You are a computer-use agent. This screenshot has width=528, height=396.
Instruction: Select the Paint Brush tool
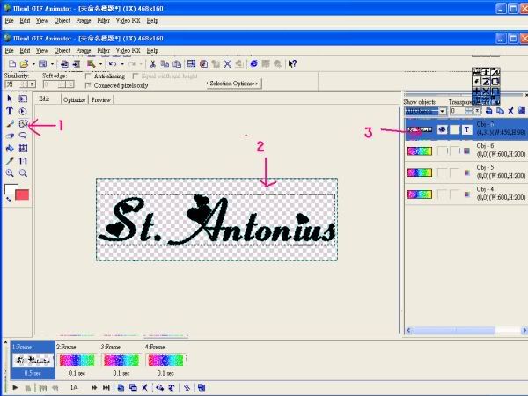(x=10, y=124)
